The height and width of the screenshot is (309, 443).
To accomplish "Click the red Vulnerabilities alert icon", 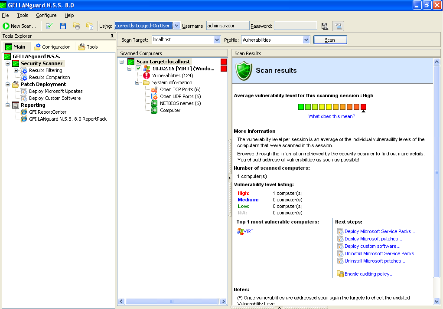I will point(147,76).
